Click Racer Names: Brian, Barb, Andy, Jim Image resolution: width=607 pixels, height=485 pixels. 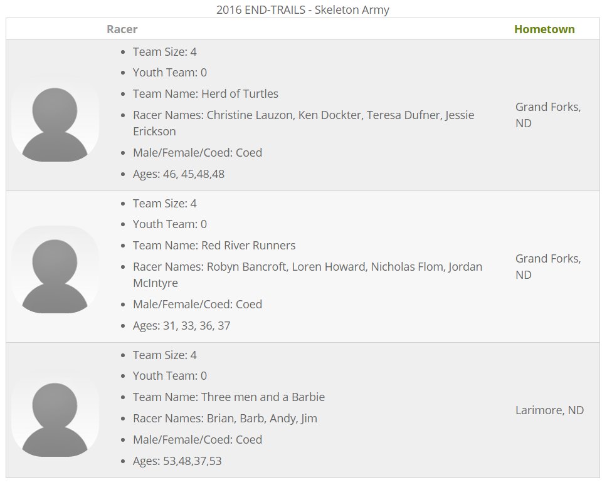click(x=225, y=418)
